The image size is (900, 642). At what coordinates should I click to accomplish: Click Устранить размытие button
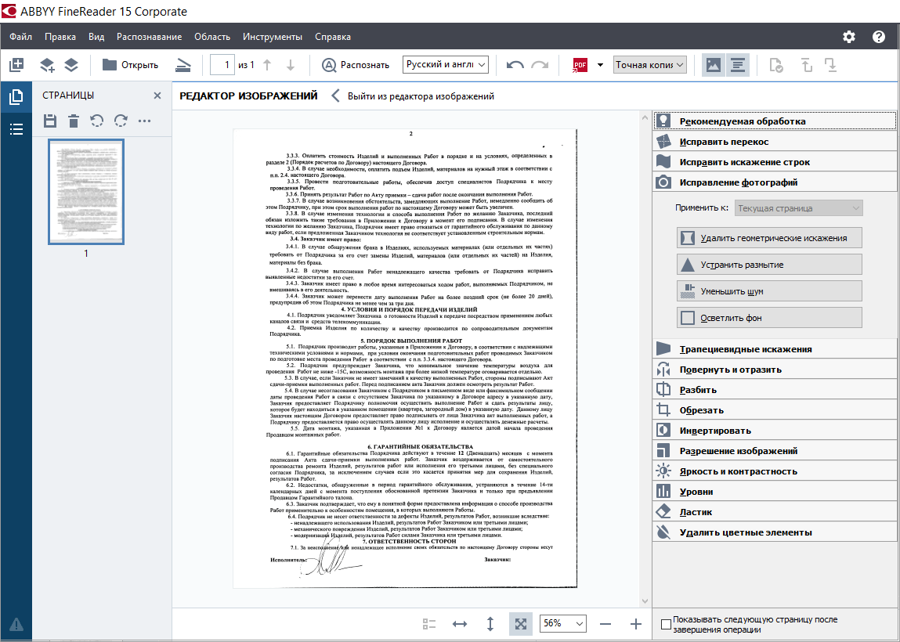(770, 265)
